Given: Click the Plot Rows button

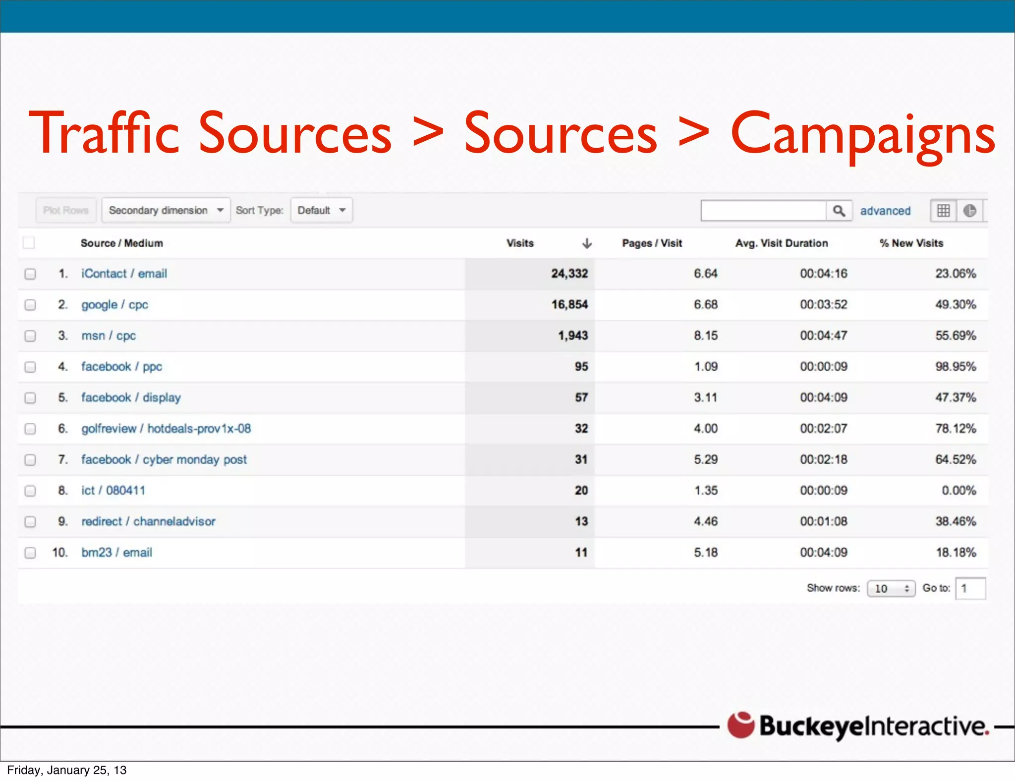Looking at the screenshot, I should tap(66, 210).
